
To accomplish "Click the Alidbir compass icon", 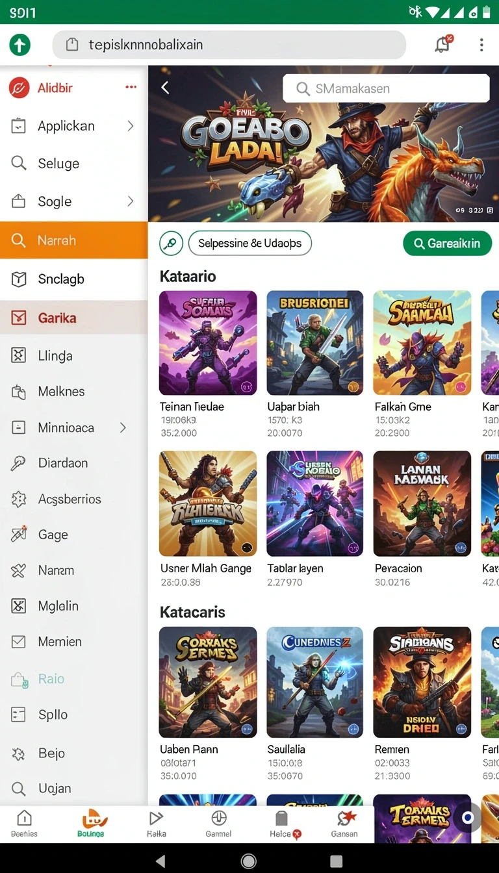I will coord(19,88).
